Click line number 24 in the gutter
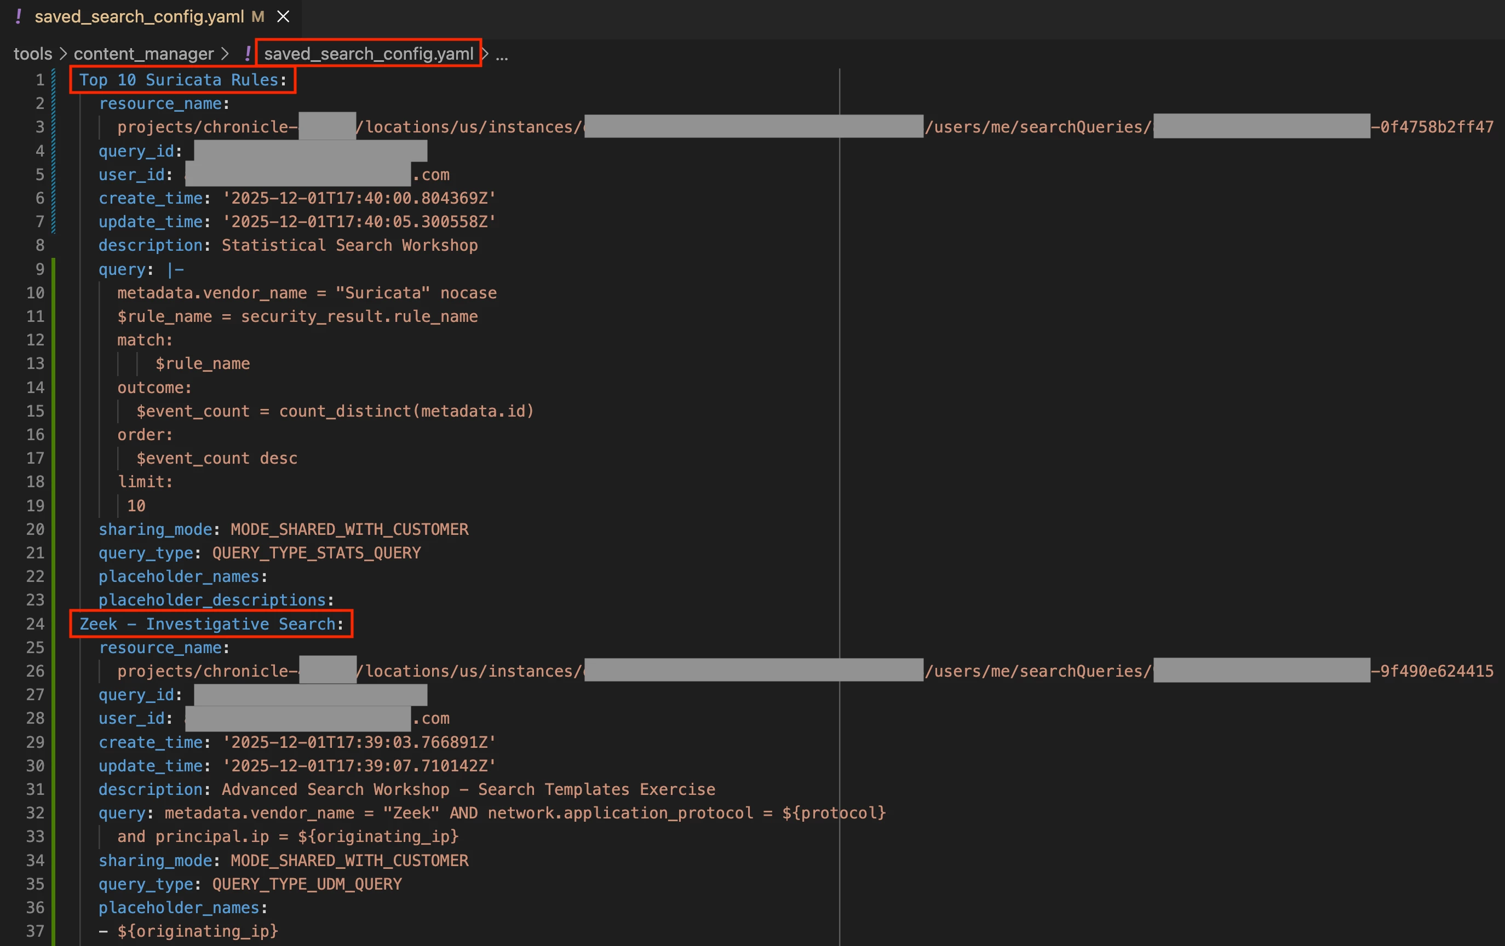Viewport: 1505px width, 946px height. pos(35,624)
